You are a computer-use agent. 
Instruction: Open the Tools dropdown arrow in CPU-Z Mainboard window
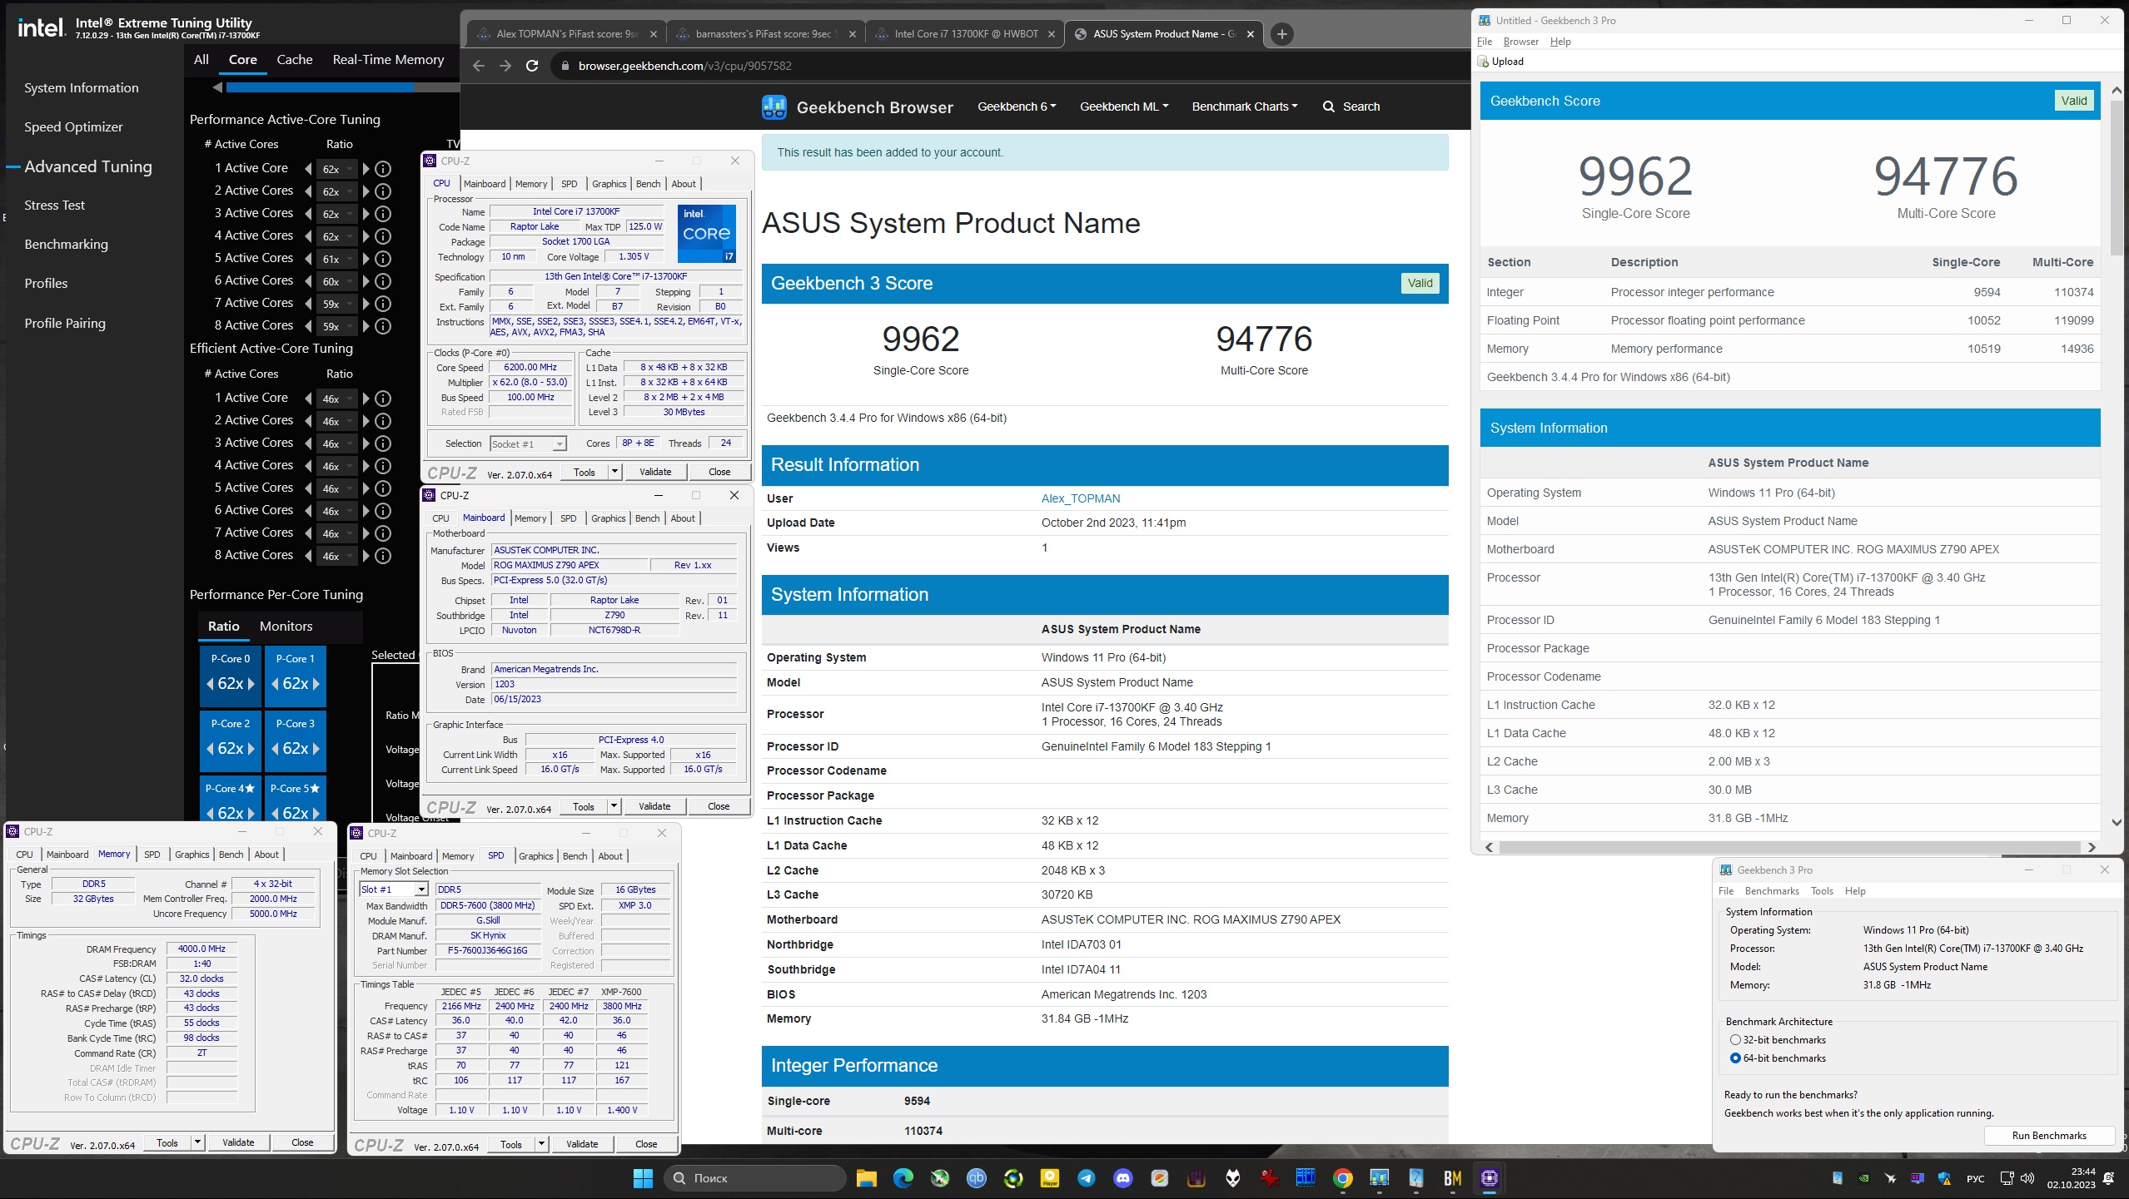[614, 806]
